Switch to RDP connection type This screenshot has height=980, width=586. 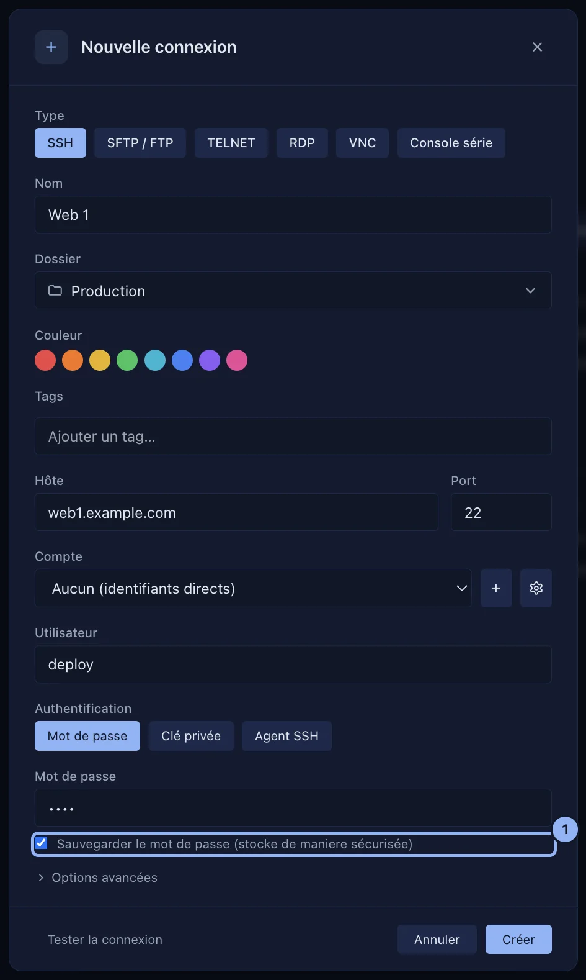click(302, 143)
